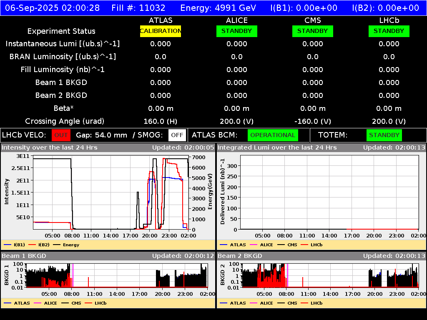Click CMS legend entry in Integrated Lumi chart
427x320 pixels.
287,245
